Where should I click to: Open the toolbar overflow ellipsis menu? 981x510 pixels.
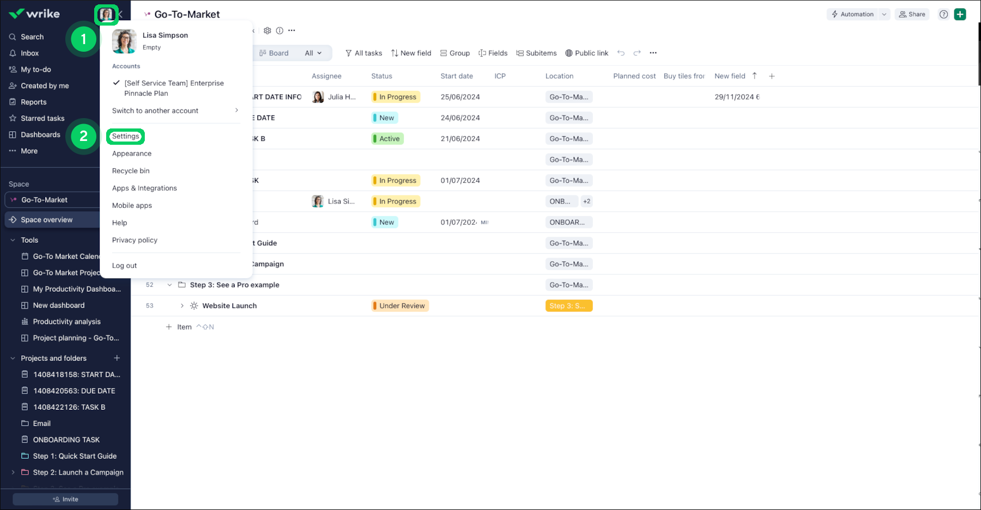coord(653,53)
